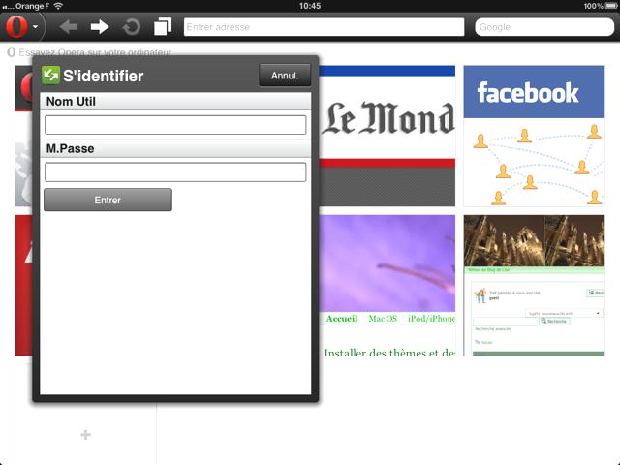This screenshot has height=465, width=620.
Task: Tap the Google search field
Action: (x=542, y=27)
